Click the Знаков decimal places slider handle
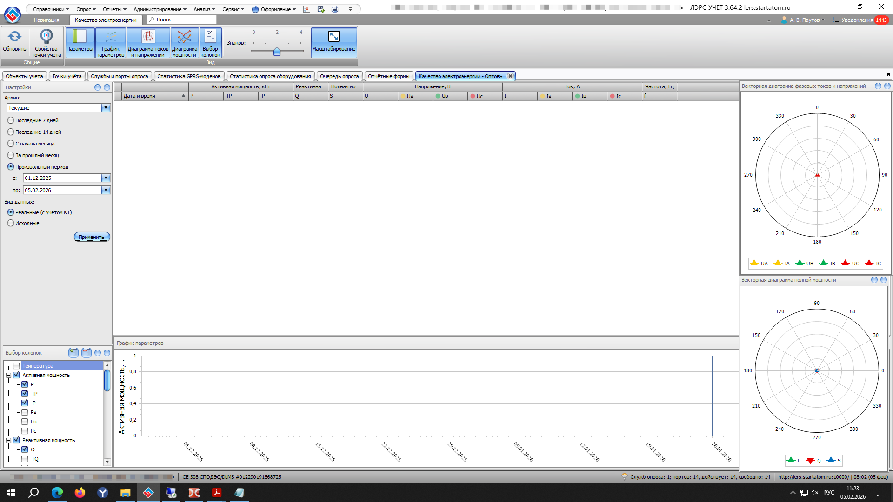Image resolution: width=893 pixels, height=502 pixels. [277, 52]
